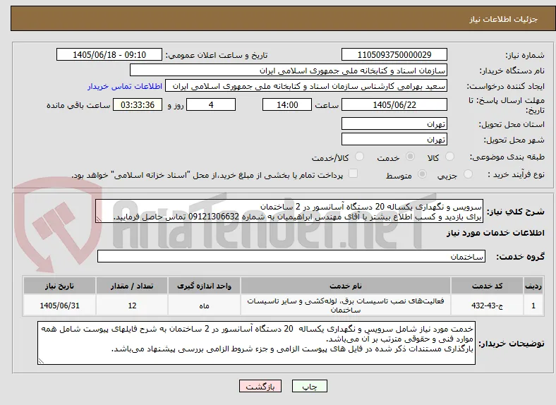The image size is (556, 405).
Task: Toggle the اسناد خزانه اسلامی payment checkbox
Action: (353, 174)
